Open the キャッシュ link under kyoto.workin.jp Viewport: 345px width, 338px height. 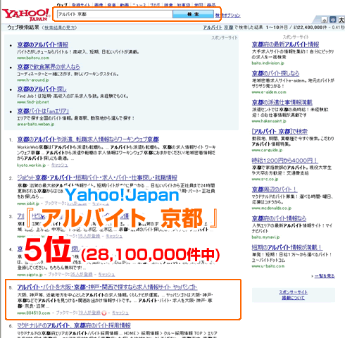pyautogui.click(x=60, y=165)
